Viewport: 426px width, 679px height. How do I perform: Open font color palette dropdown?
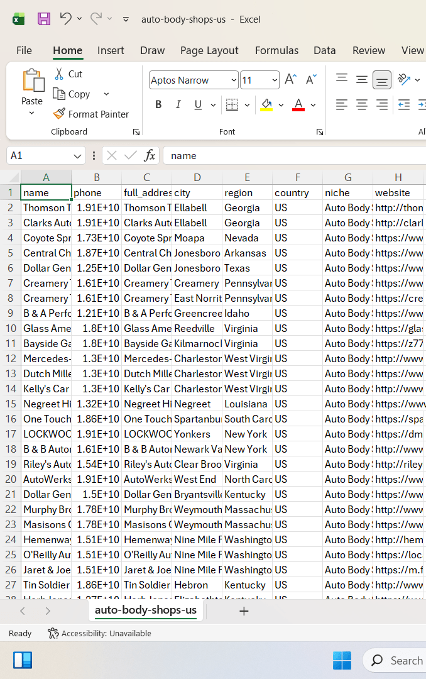[313, 105]
